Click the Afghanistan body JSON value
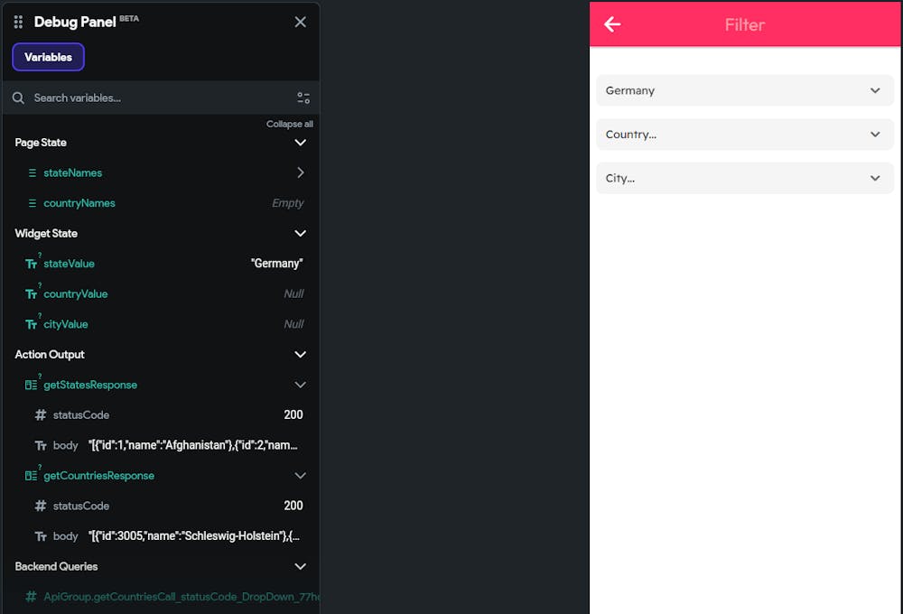 point(193,445)
